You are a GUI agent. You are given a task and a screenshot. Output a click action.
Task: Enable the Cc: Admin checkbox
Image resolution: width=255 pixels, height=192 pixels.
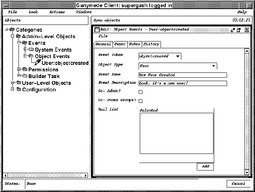pyautogui.click(x=141, y=92)
